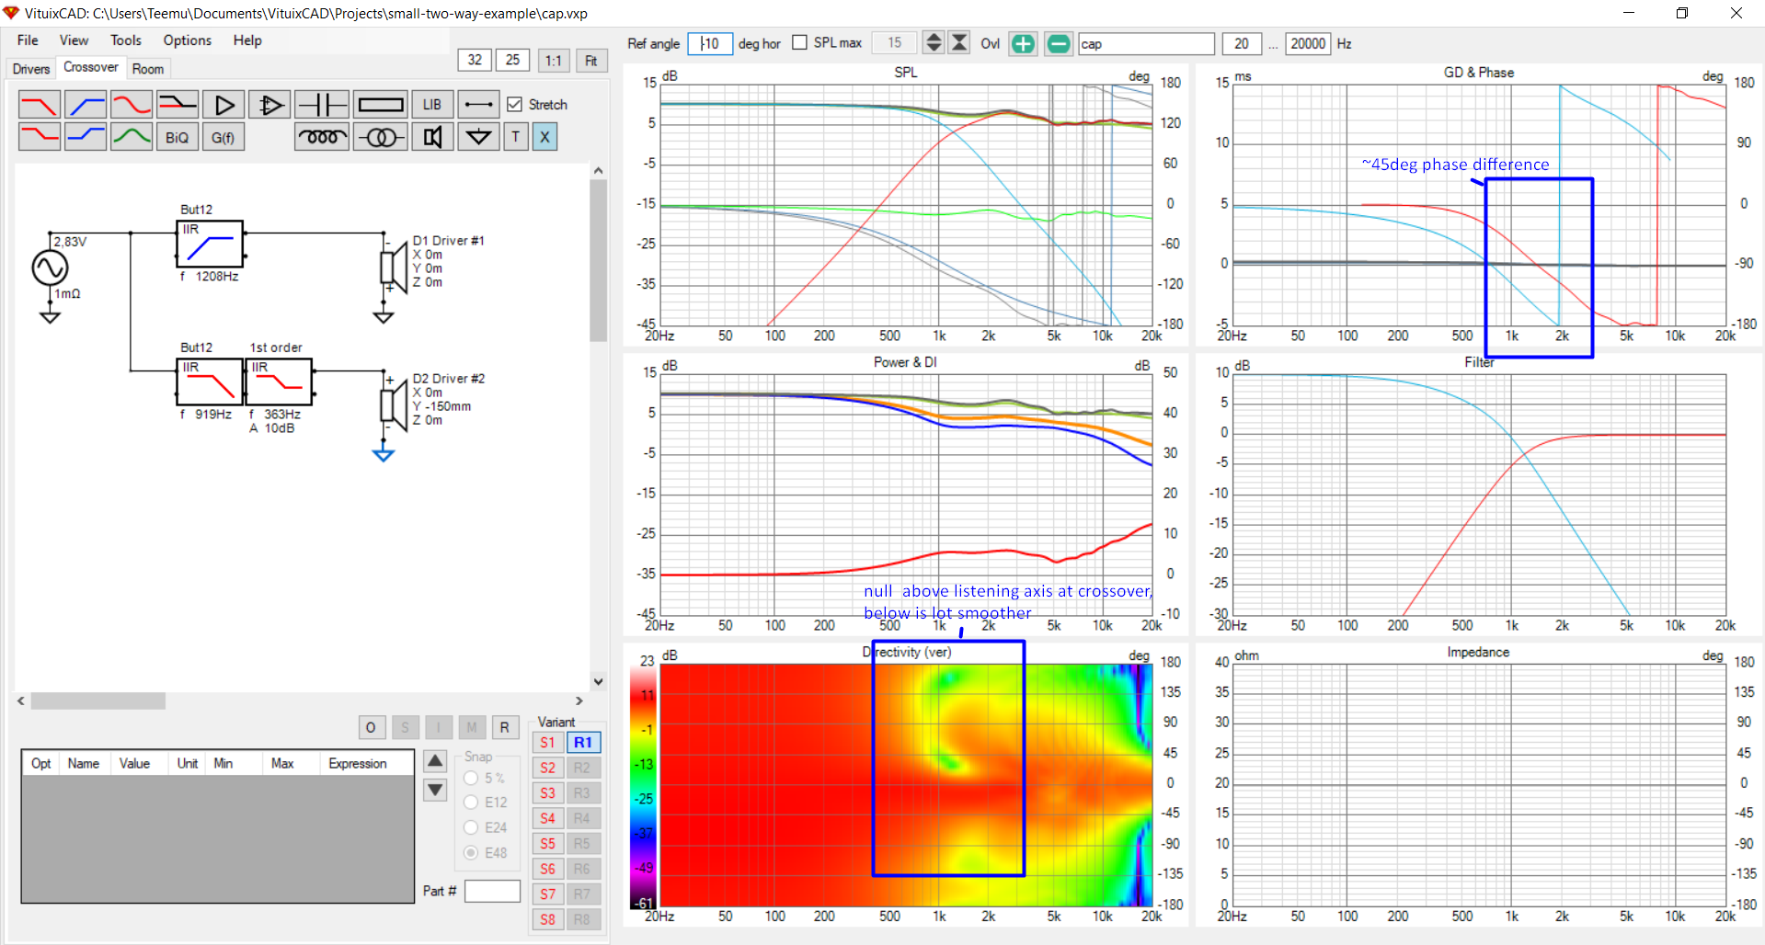The width and height of the screenshot is (1765, 945).
Task: Click the 20000 Hz max frequency field
Action: pyautogui.click(x=1308, y=43)
